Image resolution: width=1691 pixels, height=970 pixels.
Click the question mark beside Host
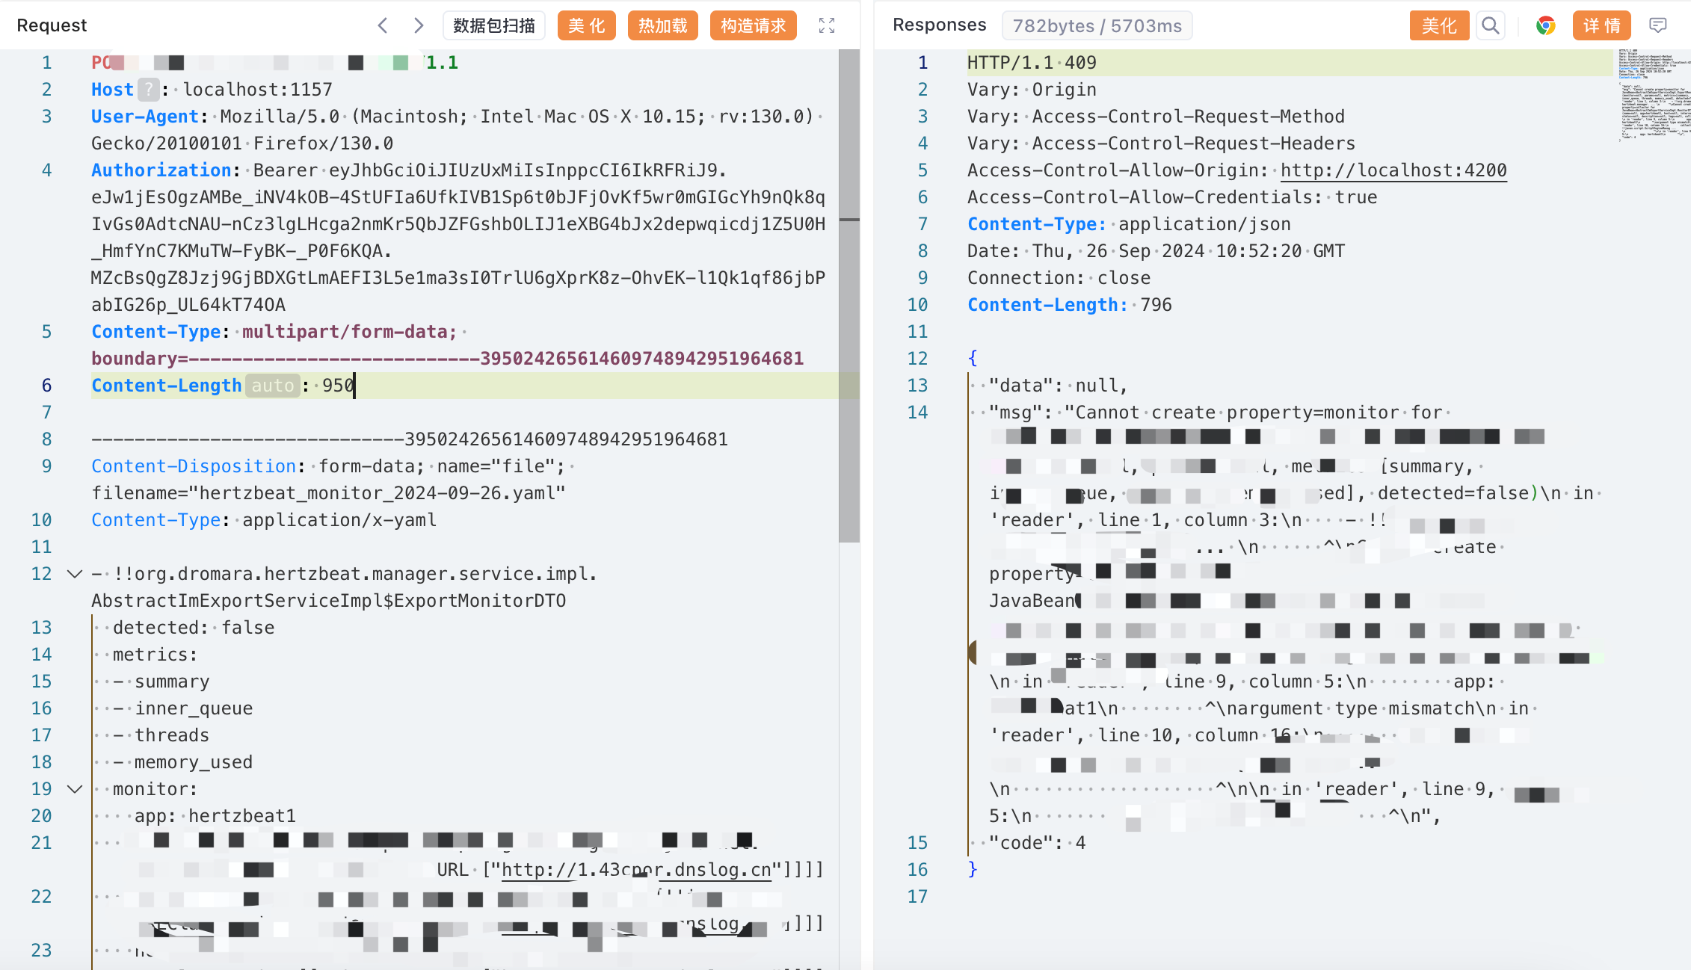click(149, 90)
